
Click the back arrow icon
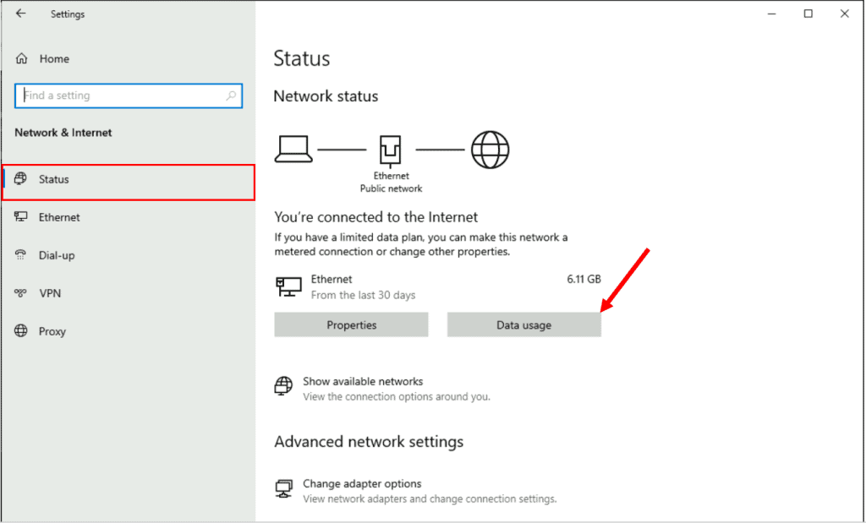(20, 14)
